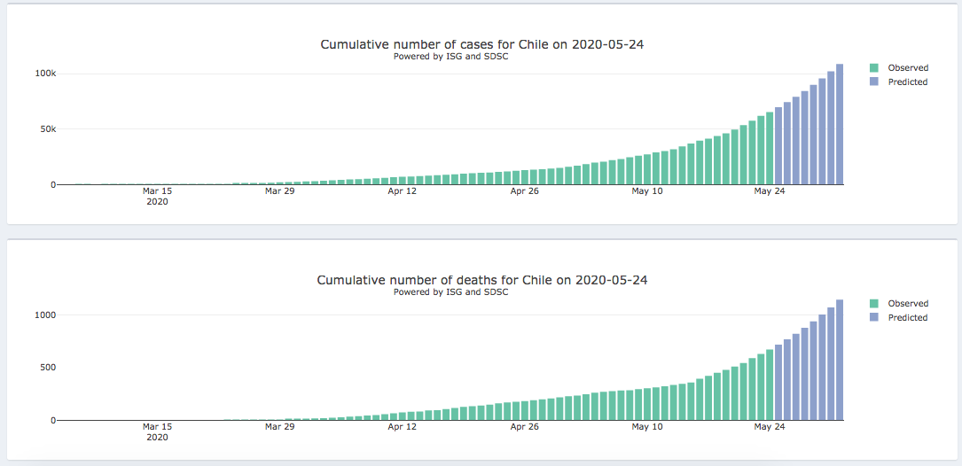Click blue Predicted color swatch in deaths legend
The image size is (962, 466).
(874, 318)
